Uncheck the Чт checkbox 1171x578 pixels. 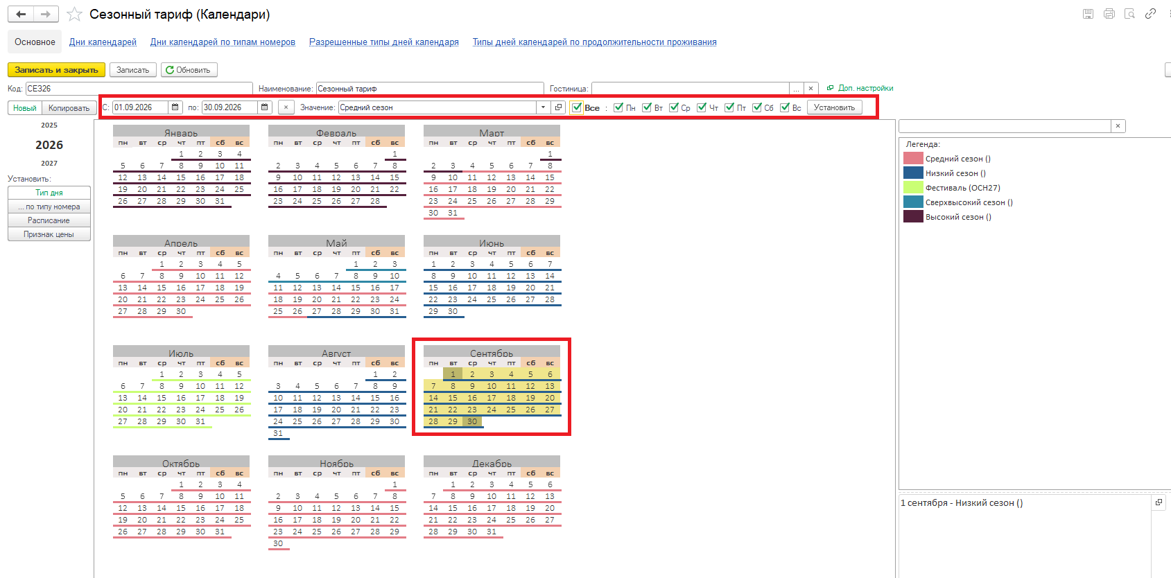point(702,107)
